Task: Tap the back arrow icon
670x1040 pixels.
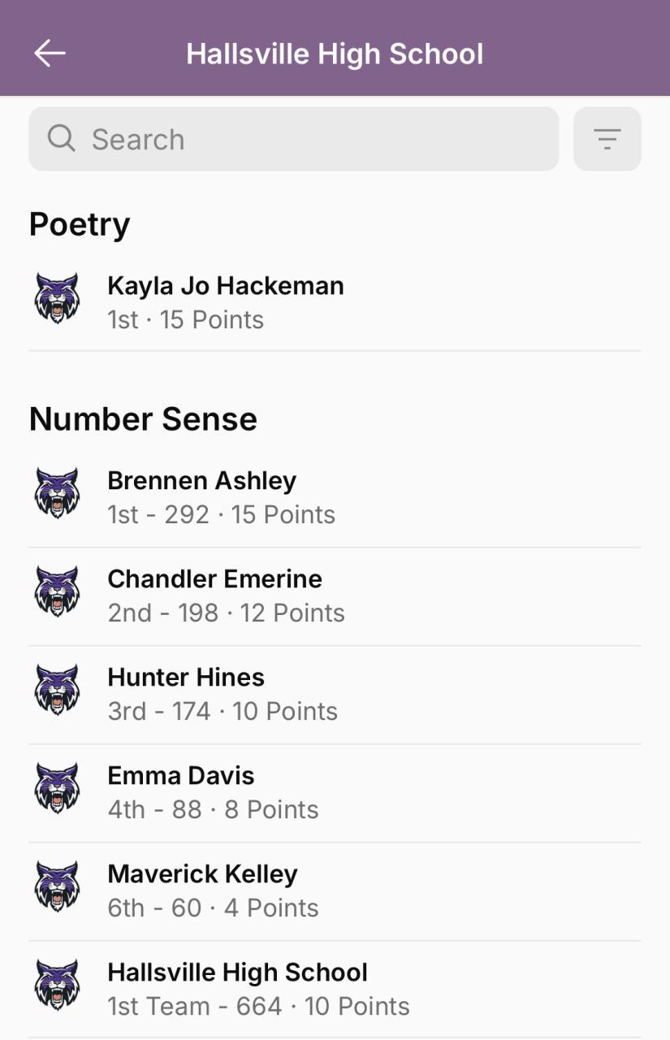Action: 50,54
